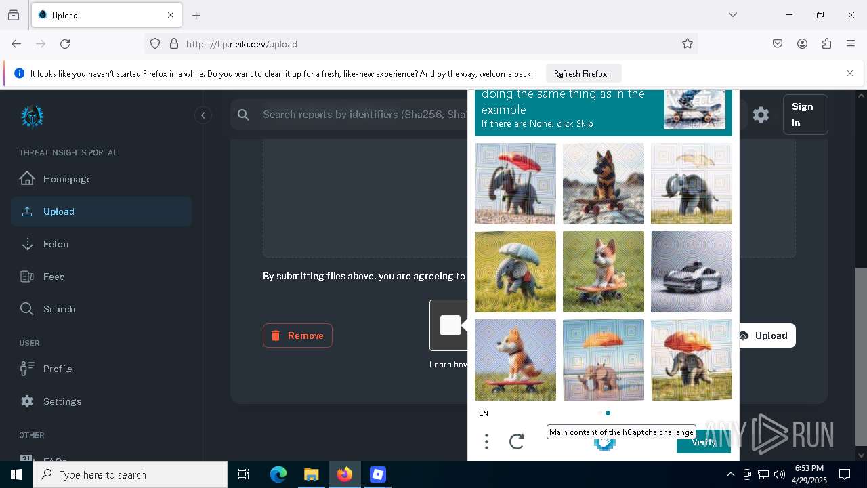
Task: Click the Profile person icon
Action: tap(27, 369)
